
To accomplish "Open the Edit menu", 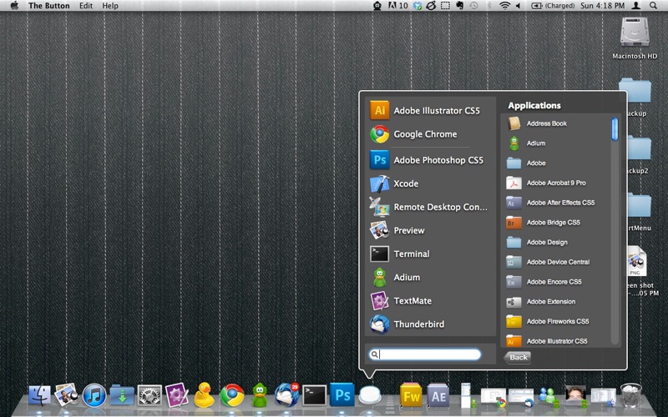I will [x=86, y=6].
